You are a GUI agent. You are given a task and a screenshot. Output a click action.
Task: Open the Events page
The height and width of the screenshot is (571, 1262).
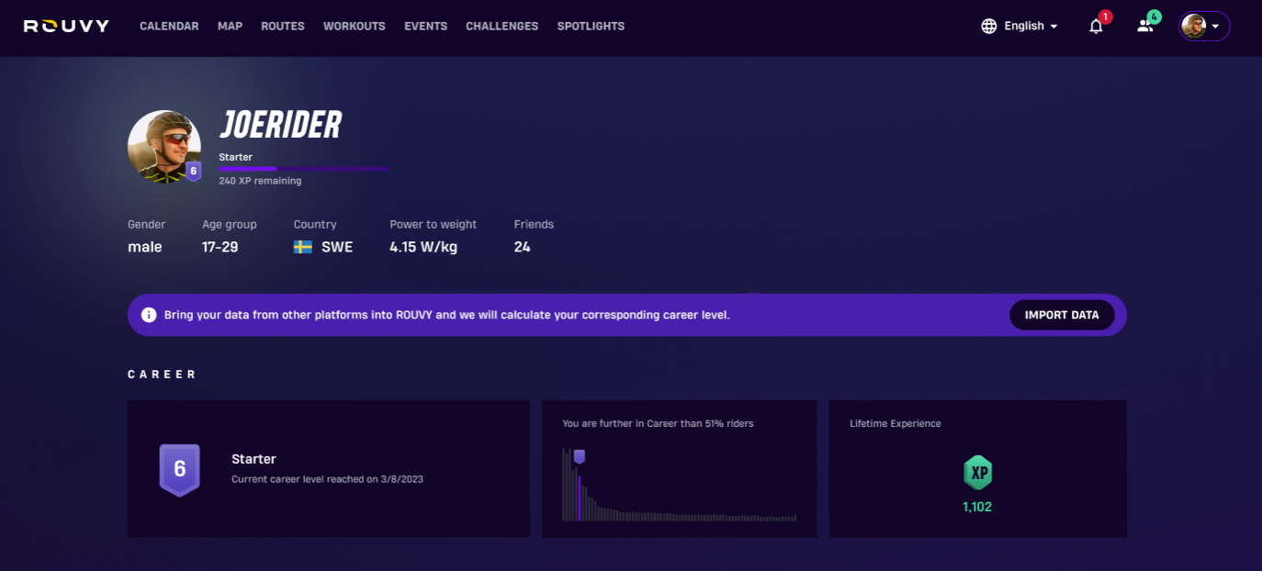(426, 27)
